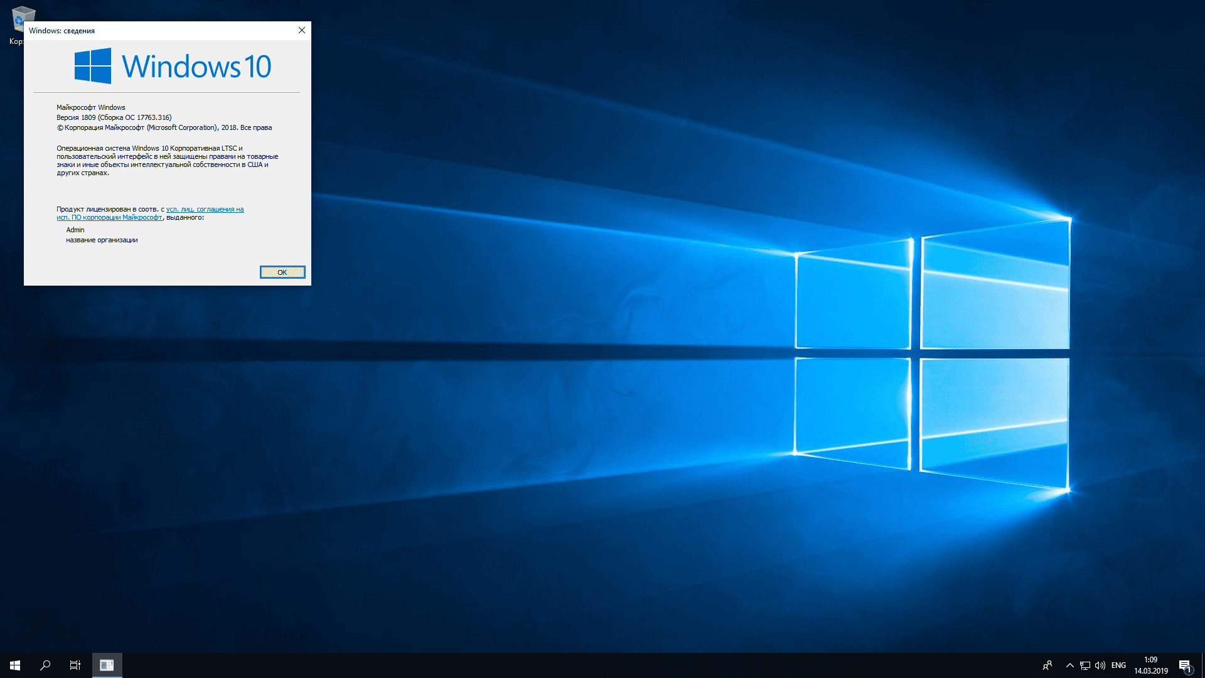Open the Start menu
This screenshot has height=678, width=1205.
tap(15, 665)
